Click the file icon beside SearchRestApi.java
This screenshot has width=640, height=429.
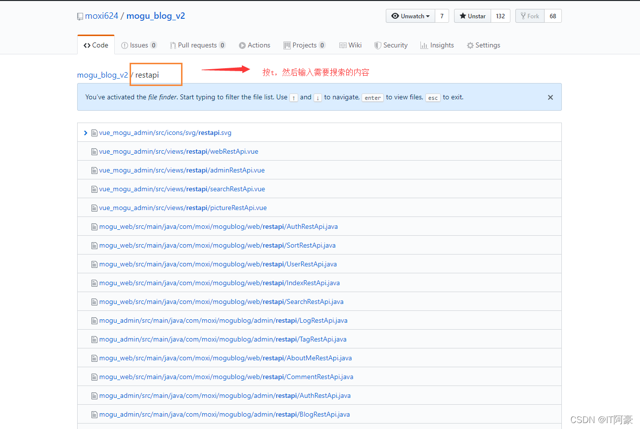click(x=94, y=302)
